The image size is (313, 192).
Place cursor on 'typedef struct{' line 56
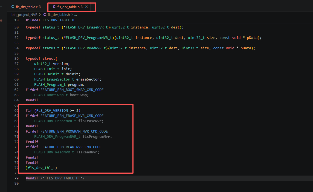41,59
